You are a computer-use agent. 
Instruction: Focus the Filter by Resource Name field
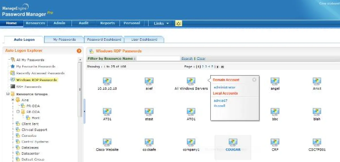click(x=158, y=59)
